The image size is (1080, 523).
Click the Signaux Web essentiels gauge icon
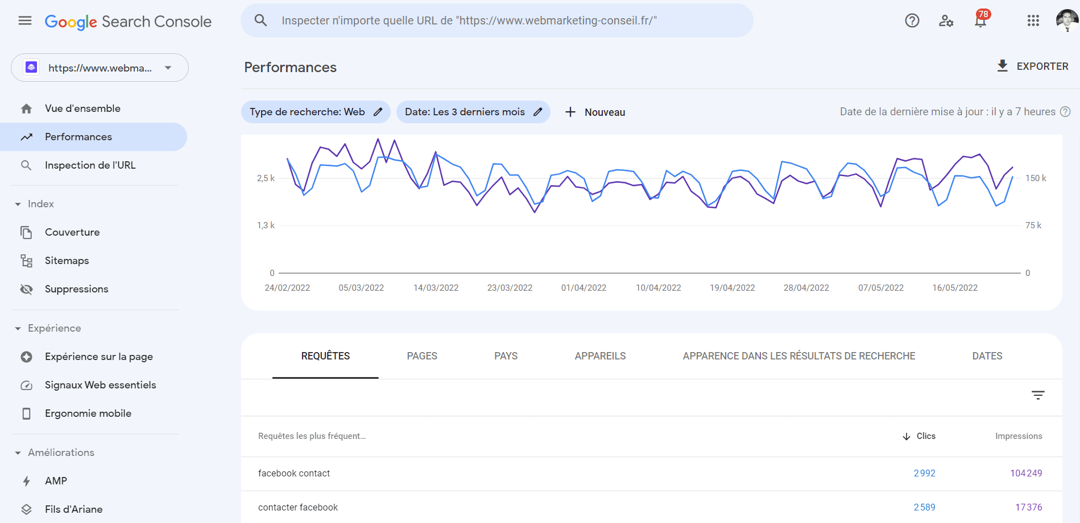coord(26,385)
